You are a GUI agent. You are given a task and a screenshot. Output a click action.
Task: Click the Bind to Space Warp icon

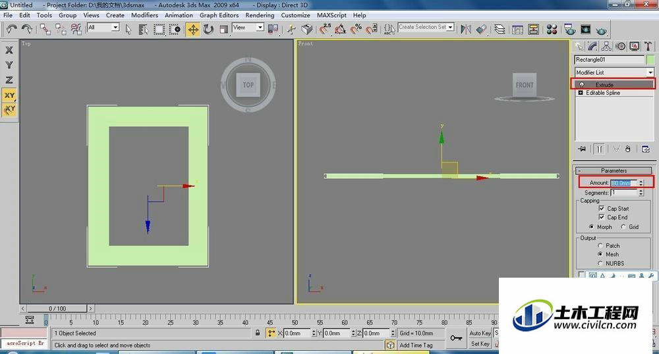(76, 29)
